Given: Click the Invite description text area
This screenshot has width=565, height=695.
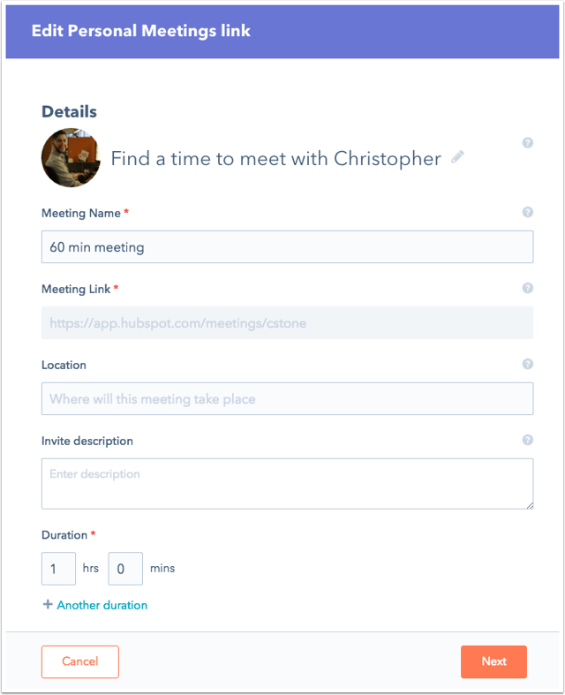Looking at the screenshot, I should click(287, 484).
